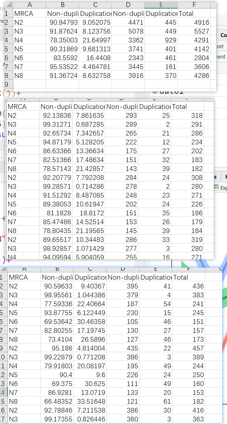Screen dimensions: 227x424
Task: Select the cell with value 5527
Action: (x=194, y=31)
